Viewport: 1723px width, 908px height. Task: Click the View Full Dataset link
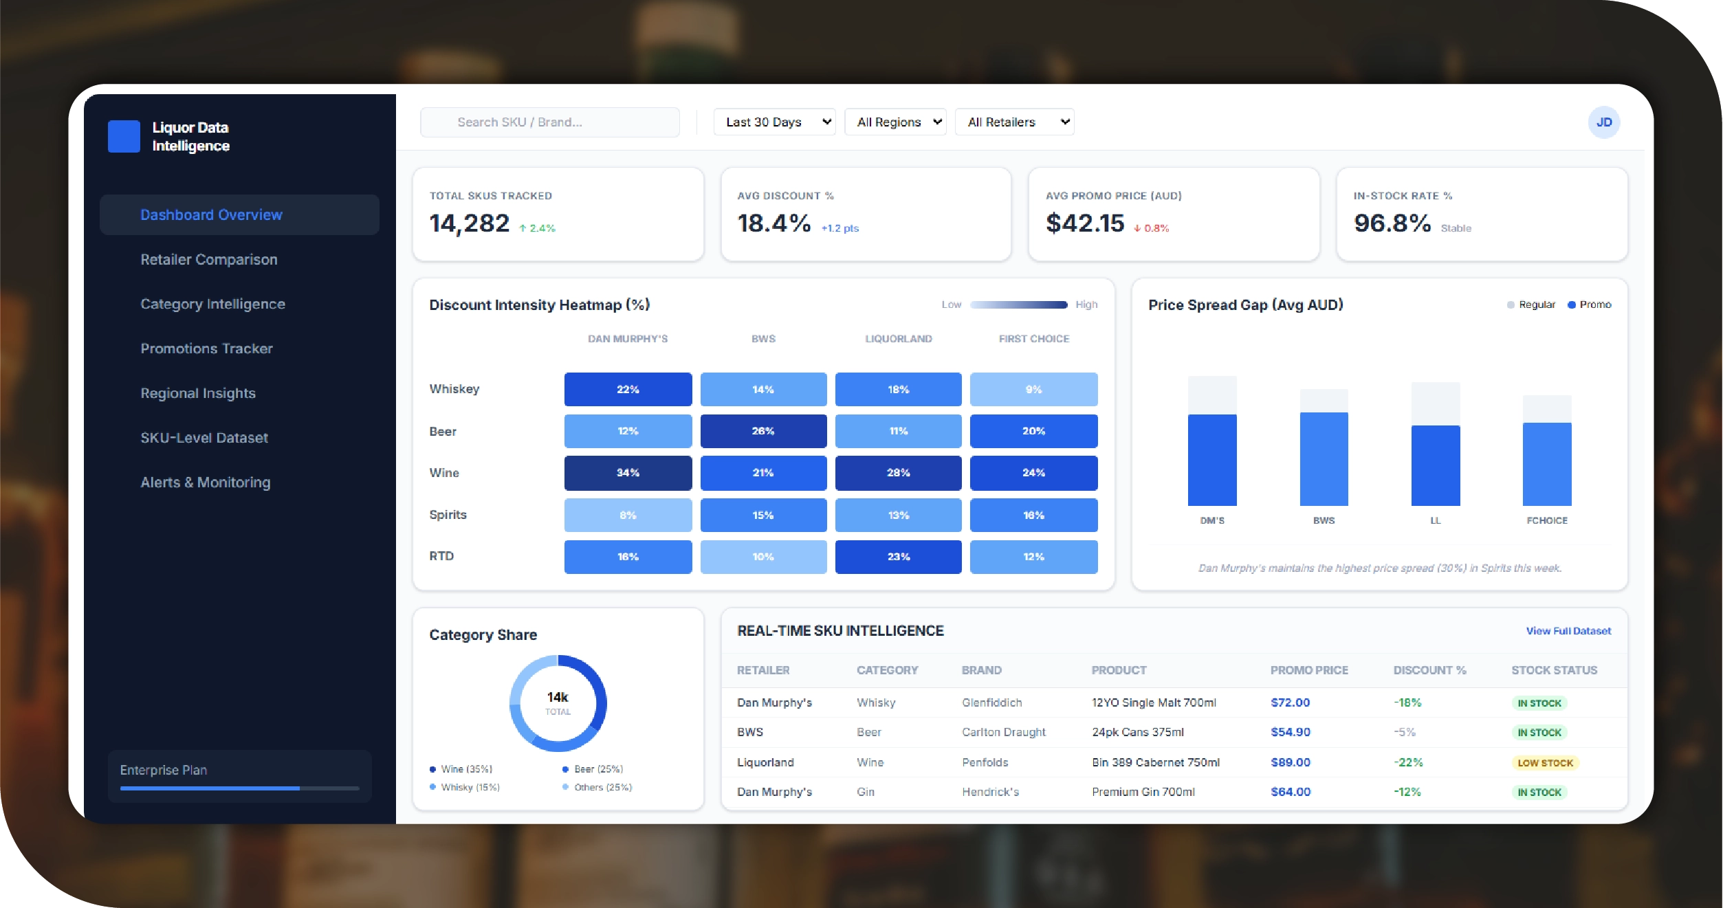click(1568, 631)
